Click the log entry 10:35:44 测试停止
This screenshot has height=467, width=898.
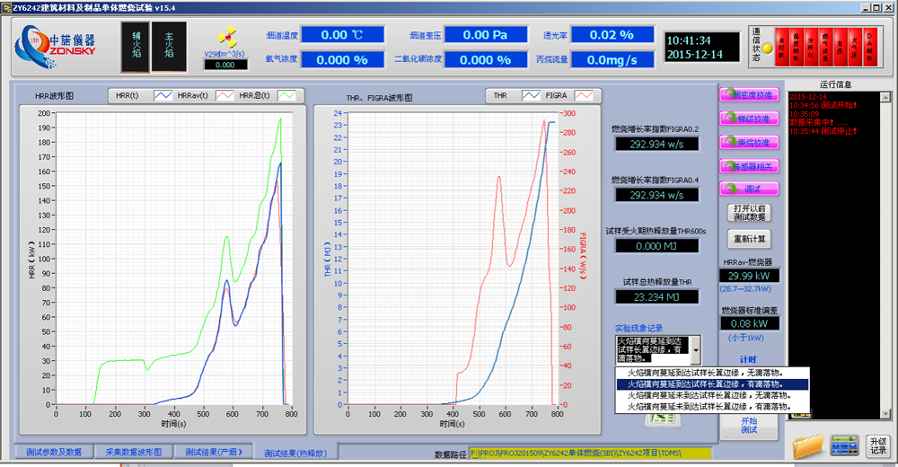pyautogui.click(x=823, y=131)
